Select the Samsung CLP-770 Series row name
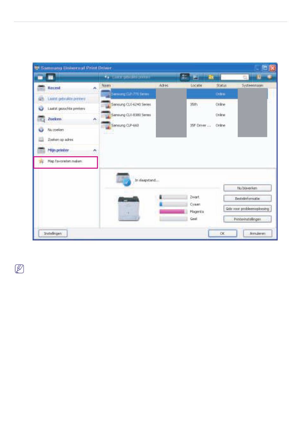 130,94
